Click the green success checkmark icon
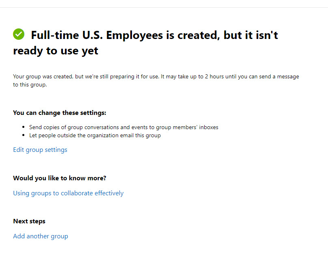328x270 pixels. pyautogui.click(x=19, y=35)
